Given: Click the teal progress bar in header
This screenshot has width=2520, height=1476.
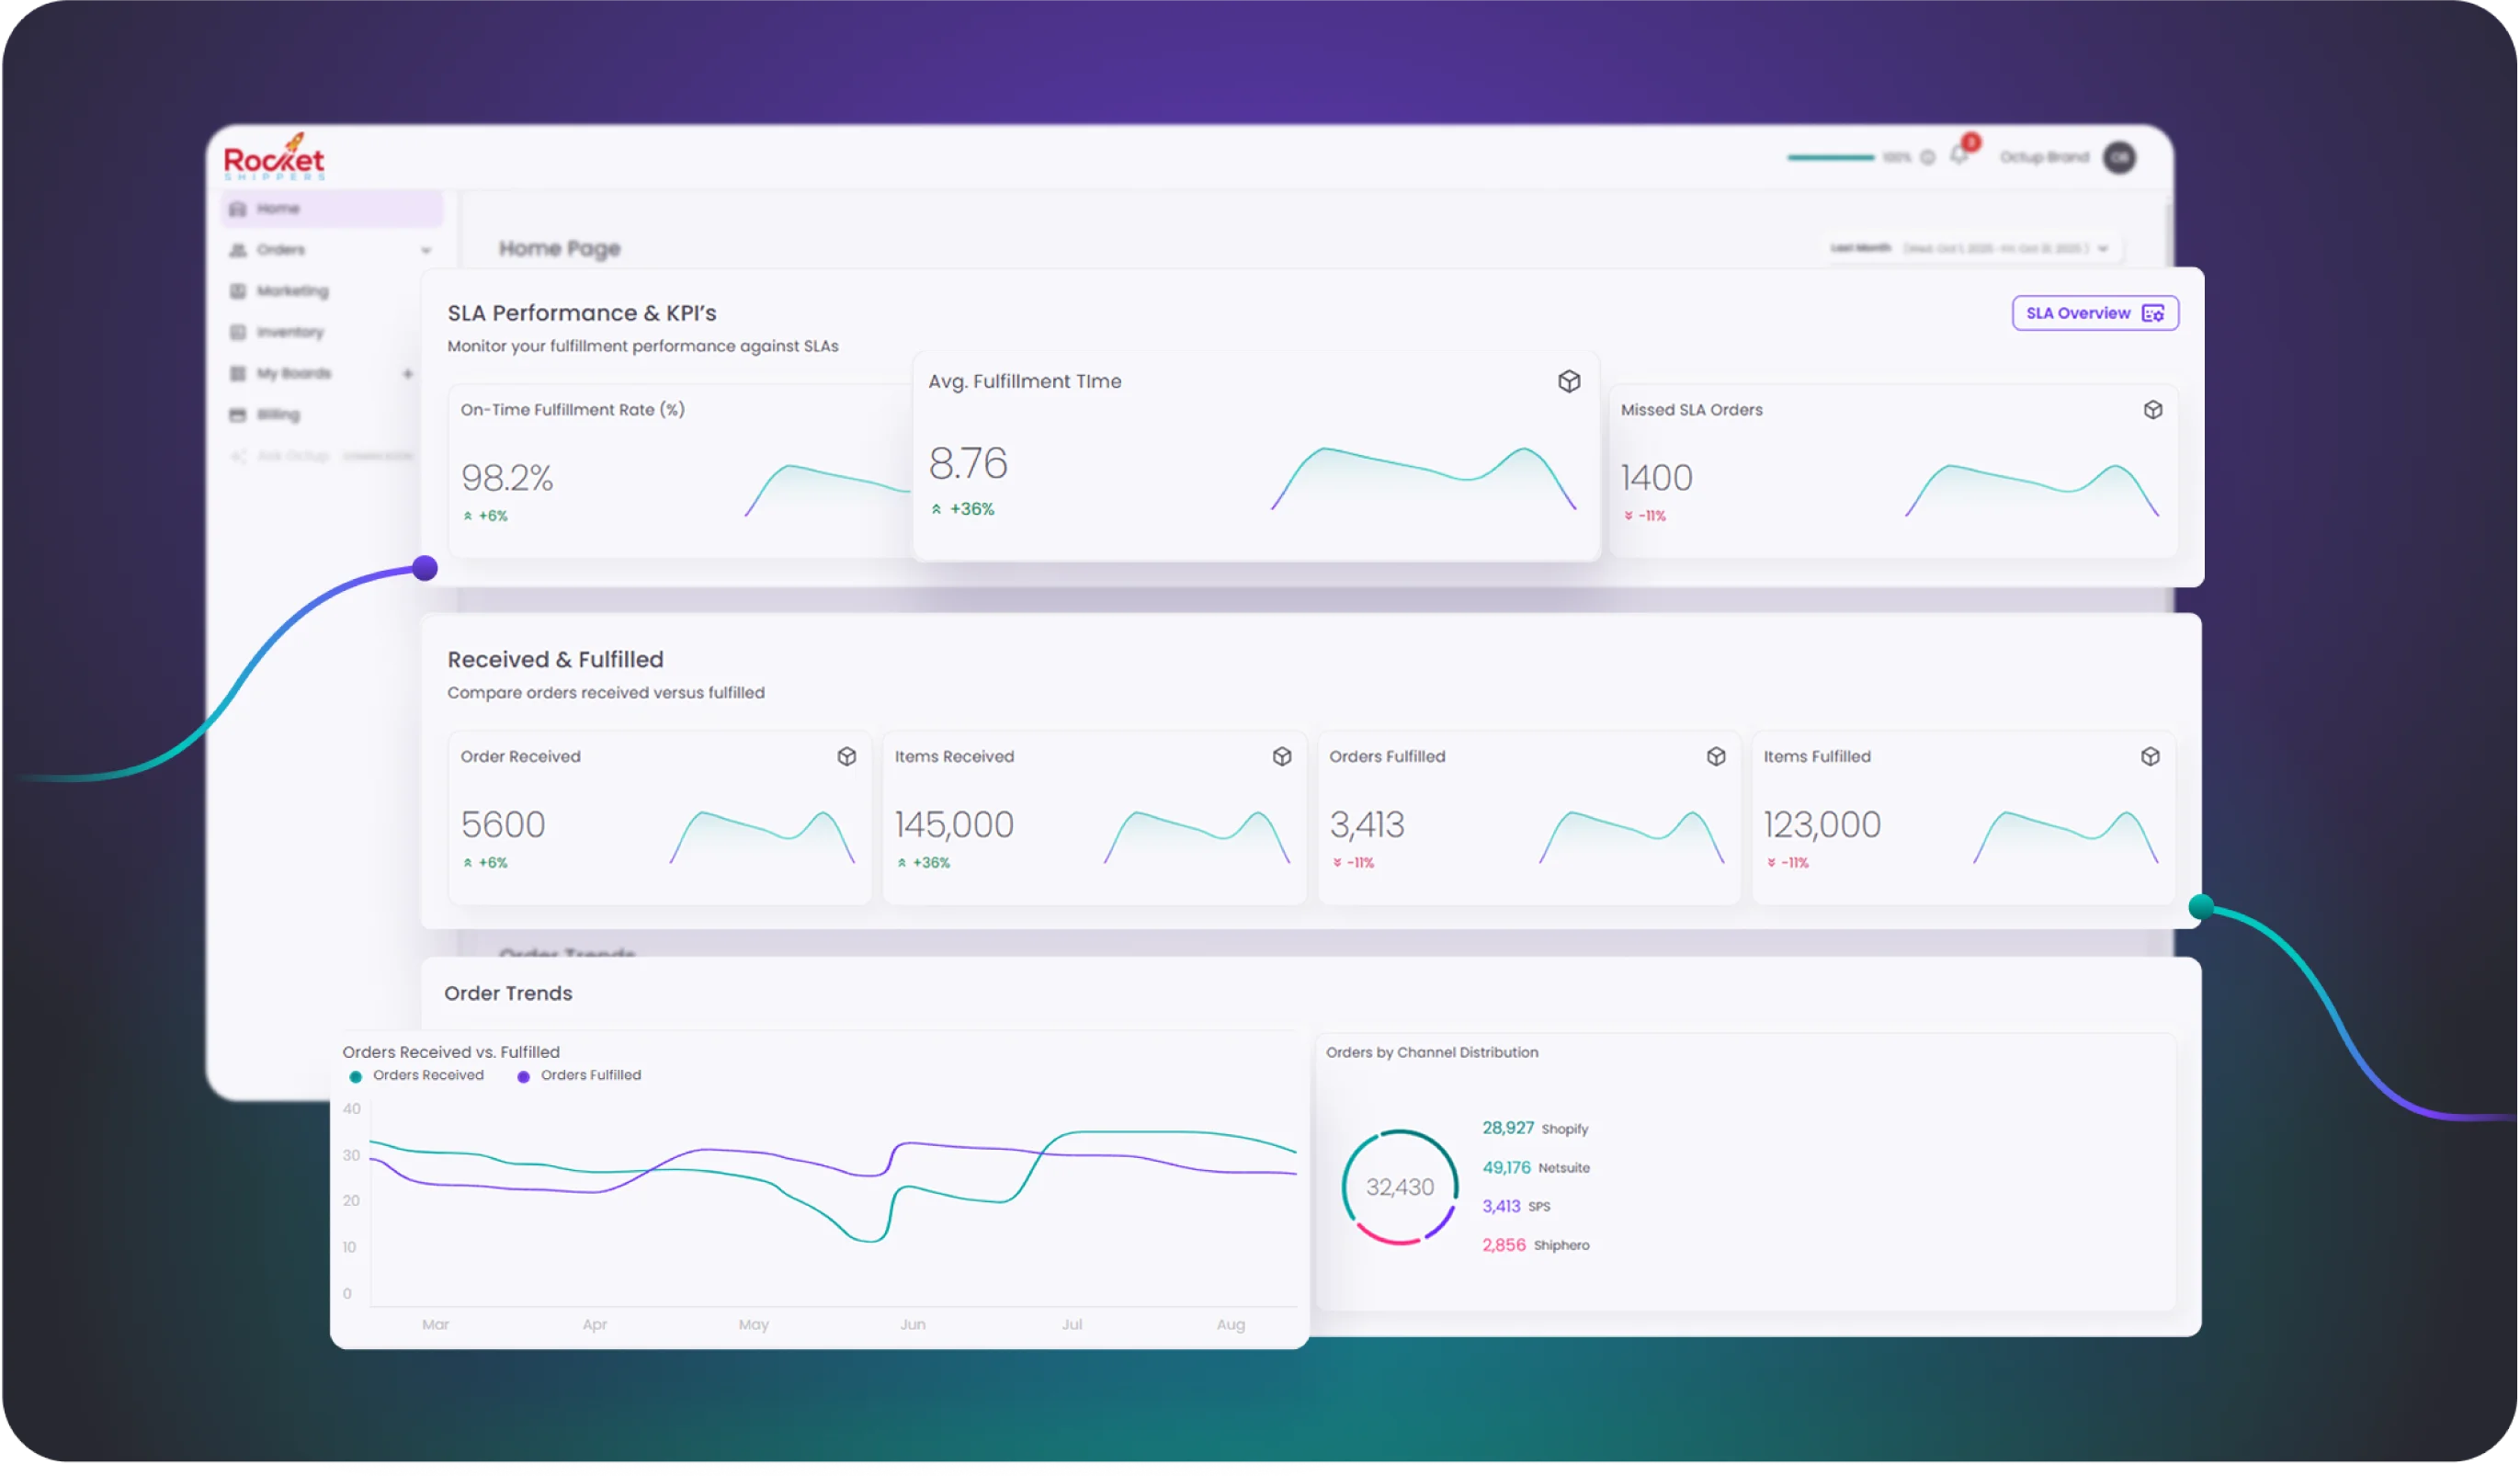Looking at the screenshot, I should [x=1831, y=157].
